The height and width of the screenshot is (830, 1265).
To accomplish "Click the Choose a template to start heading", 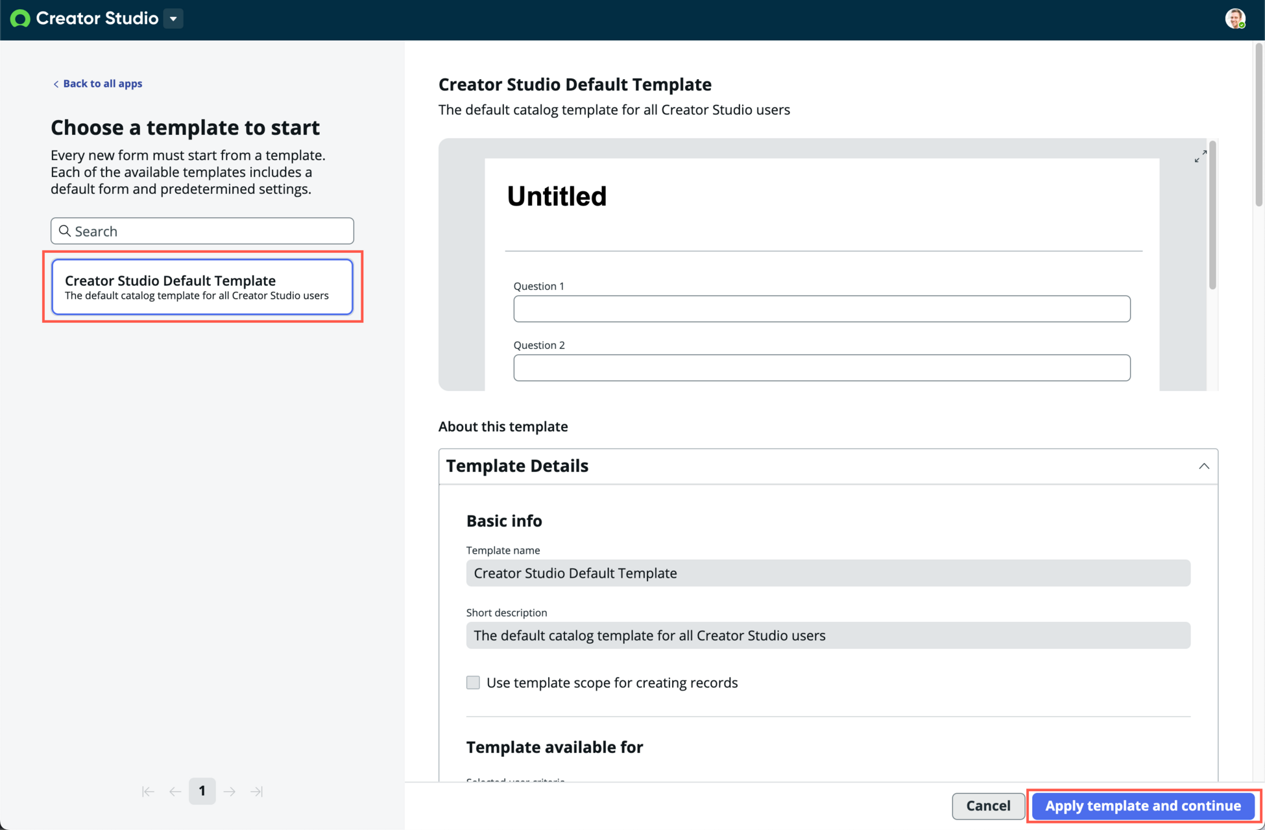I will [x=186, y=128].
